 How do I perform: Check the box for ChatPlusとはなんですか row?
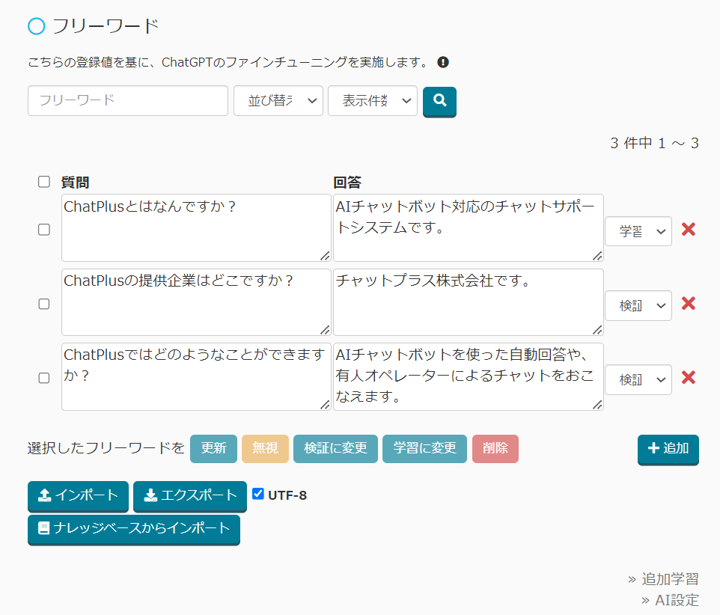tap(44, 230)
